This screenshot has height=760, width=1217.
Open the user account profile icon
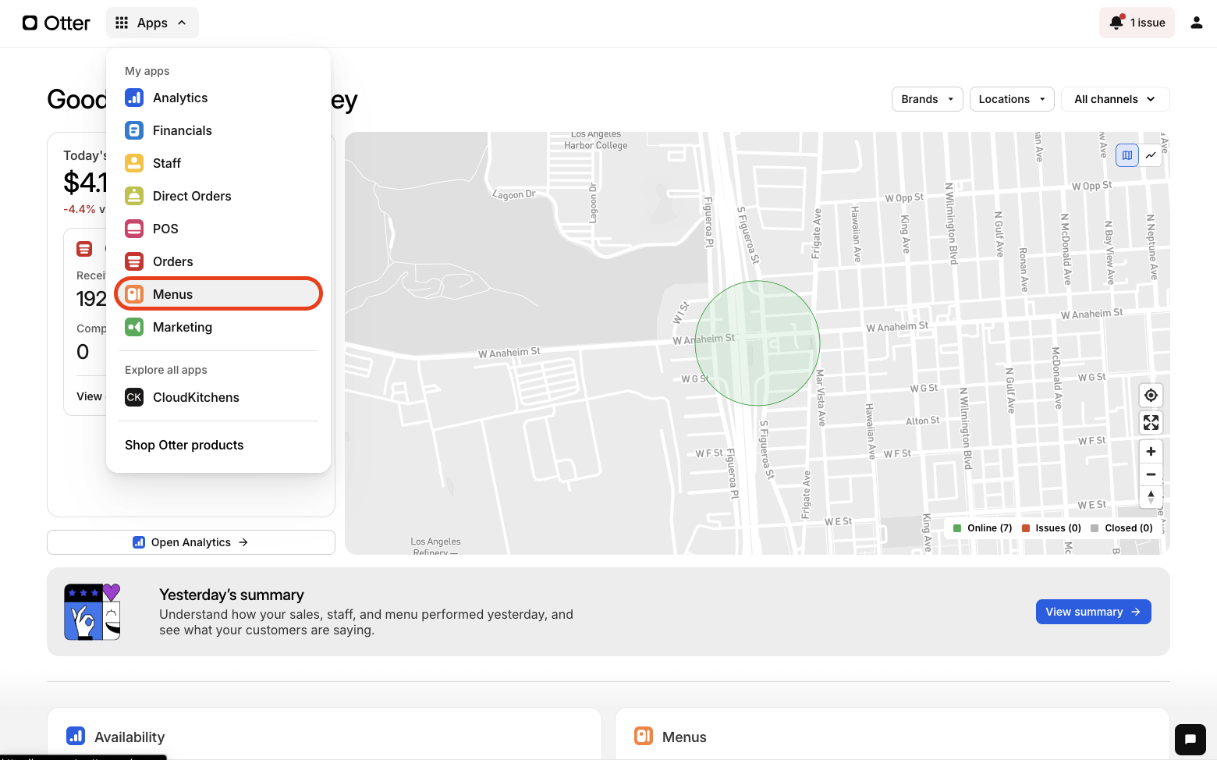[1196, 23]
